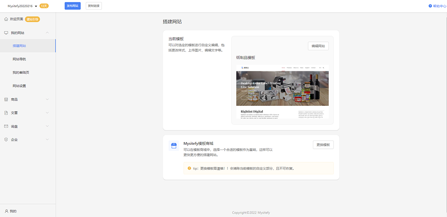Click the Mysitefy template store icon

point(174,146)
